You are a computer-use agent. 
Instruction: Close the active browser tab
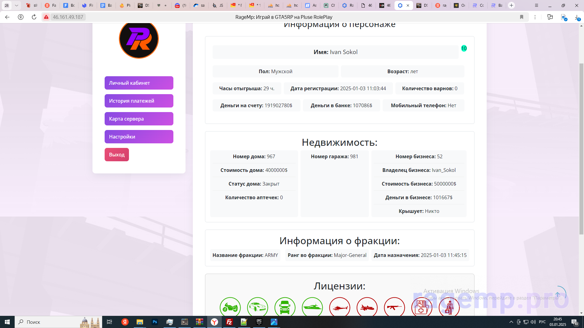[408, 5]
